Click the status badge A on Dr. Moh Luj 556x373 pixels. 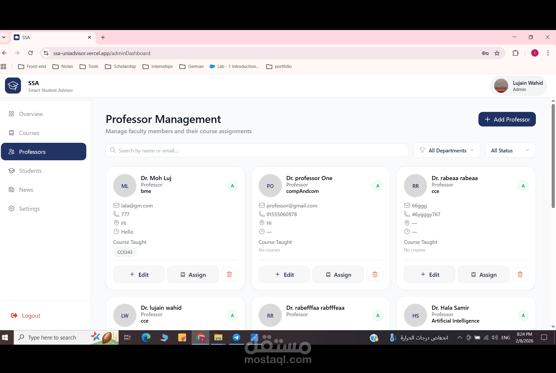pos(232,186)
